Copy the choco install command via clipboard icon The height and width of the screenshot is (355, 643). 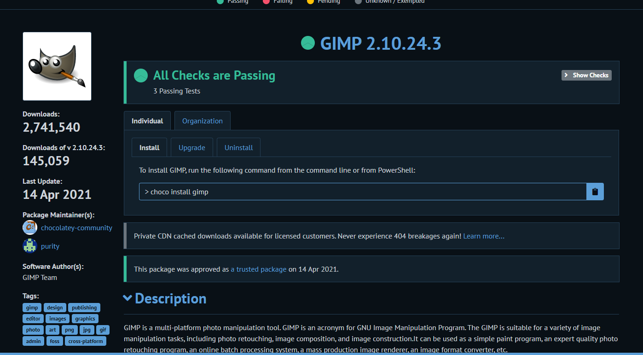point(595,192)
